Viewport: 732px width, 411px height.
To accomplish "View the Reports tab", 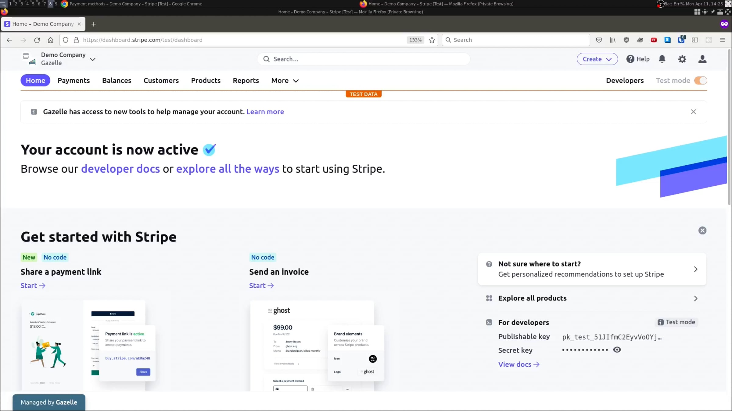I will [x=246, y=80].
